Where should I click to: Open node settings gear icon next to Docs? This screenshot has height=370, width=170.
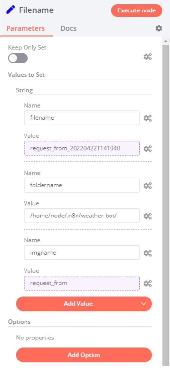(x=159, y=28)
